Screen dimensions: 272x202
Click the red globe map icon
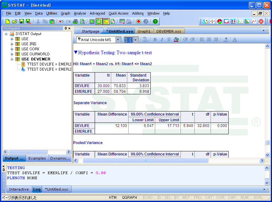pyautogui.click(x=261, y=21)
